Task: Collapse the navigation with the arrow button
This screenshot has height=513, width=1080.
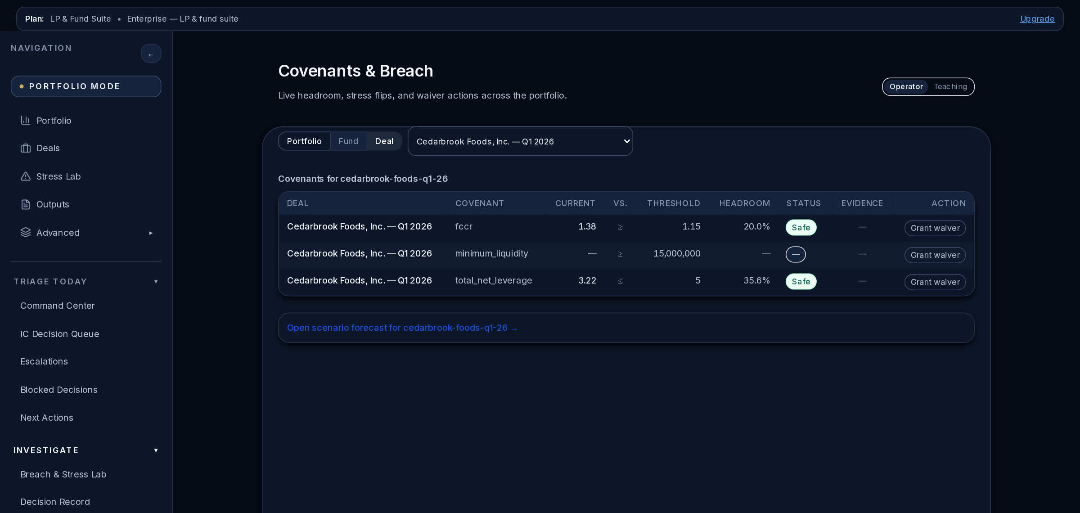Action: [151, 54]
